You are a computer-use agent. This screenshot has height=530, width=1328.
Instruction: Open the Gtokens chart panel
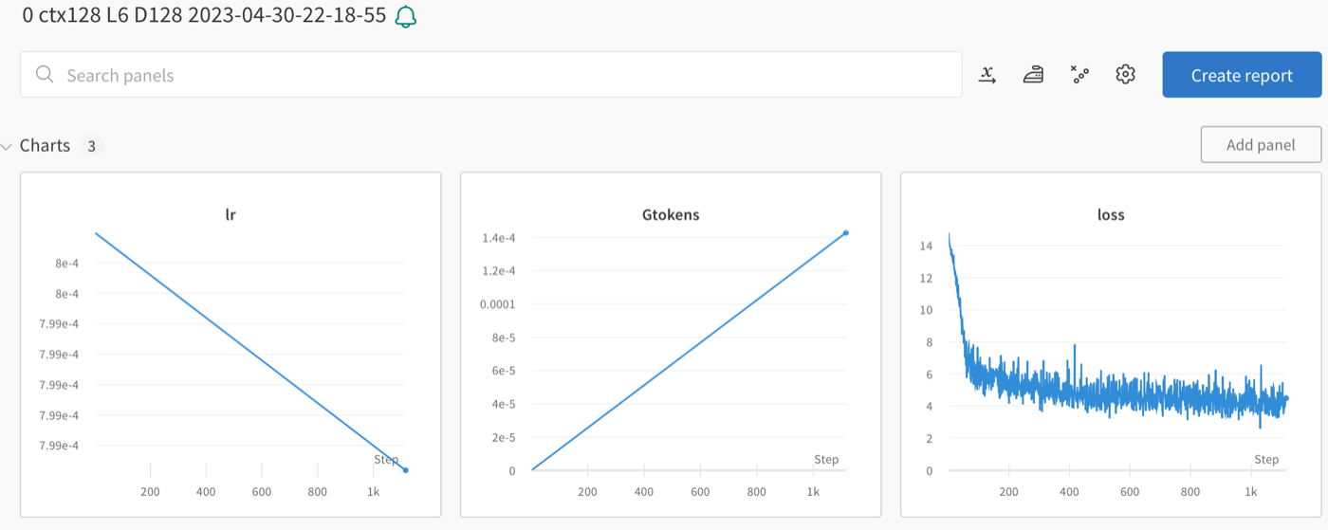671,344
